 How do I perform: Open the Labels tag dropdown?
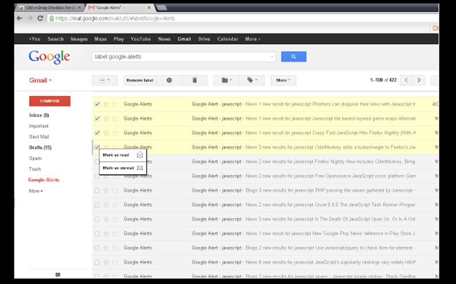pos(252,80)
